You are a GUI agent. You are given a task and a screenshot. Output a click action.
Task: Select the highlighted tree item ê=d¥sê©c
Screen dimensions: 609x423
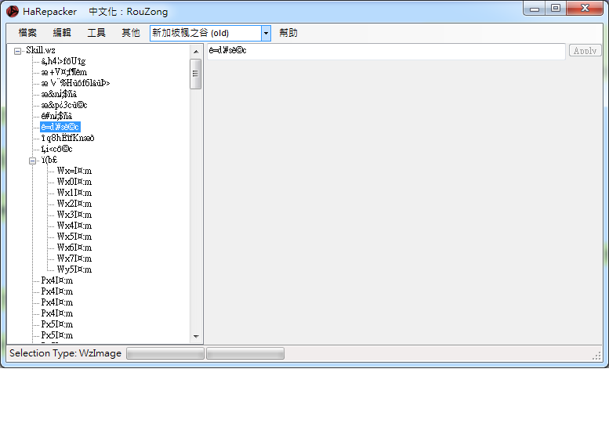60,127
